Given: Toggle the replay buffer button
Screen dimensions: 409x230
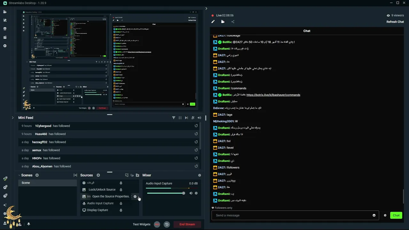Looking at the screenshot, I should 166,224.
